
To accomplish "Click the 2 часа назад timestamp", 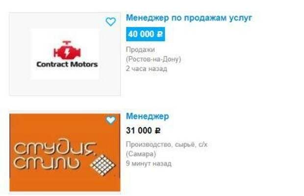I will click(x=147, y=68).
